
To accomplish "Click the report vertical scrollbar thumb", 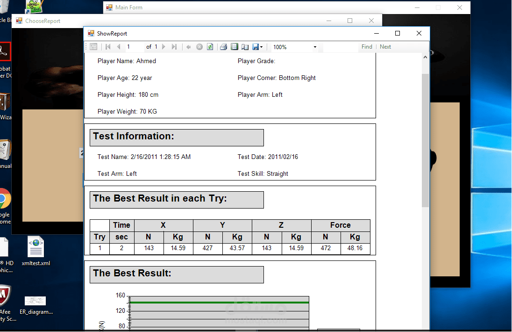I will coord(425,140).
